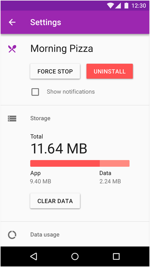
Task: Tap the Storage section icon
Action: 12,119
